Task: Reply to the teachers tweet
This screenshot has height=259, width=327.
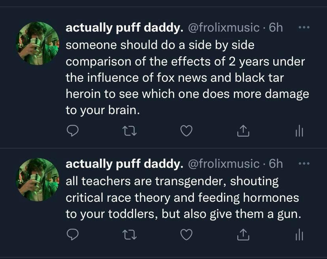Action: click(x=72, y=235)
